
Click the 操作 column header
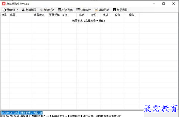tap(132, 15)
